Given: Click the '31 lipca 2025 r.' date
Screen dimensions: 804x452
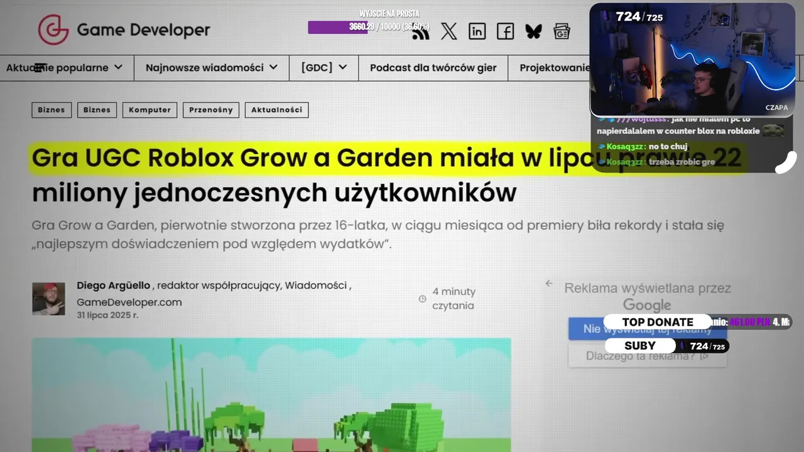Looking at the screenshot, I should coord(107,315).
